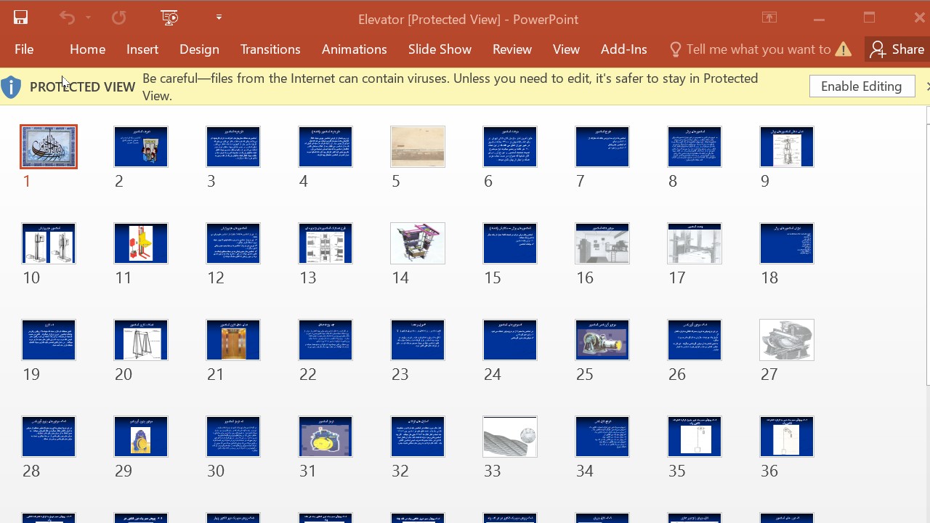Viewport: 930px width, 523px height.
Task: Click Enable Editing button
Action: pyautogui.click(x=862, y=86)
